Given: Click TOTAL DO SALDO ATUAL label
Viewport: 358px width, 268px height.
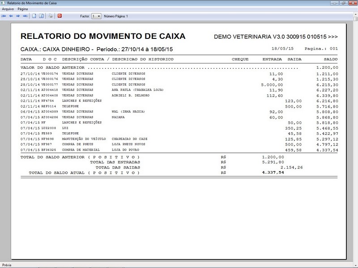Looking at the screenshot, I should (x=84, y=173).
